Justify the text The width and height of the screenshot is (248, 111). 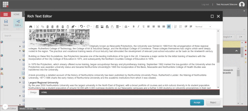point(164,27)
